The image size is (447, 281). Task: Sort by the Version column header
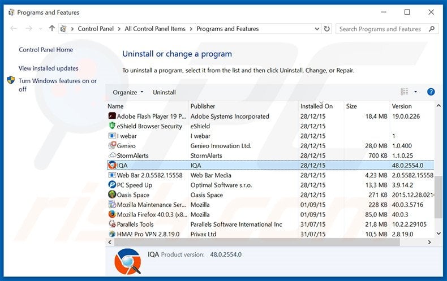(x=412, y=106)
